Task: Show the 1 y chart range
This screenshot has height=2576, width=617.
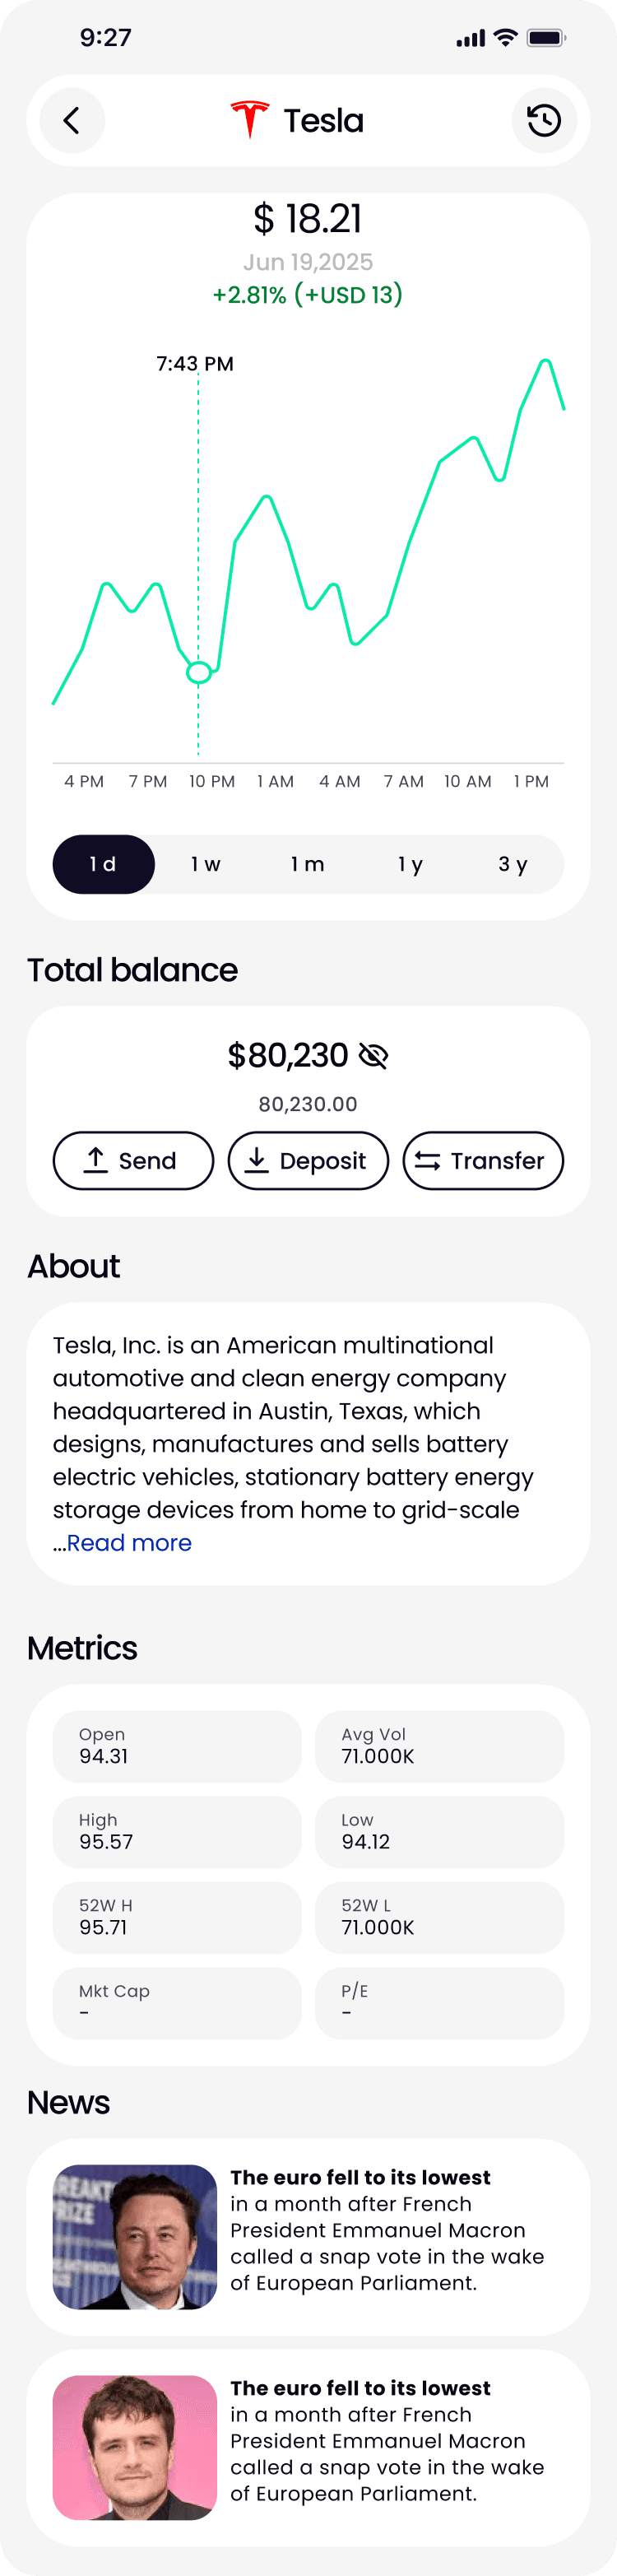Action: point(410,864)
